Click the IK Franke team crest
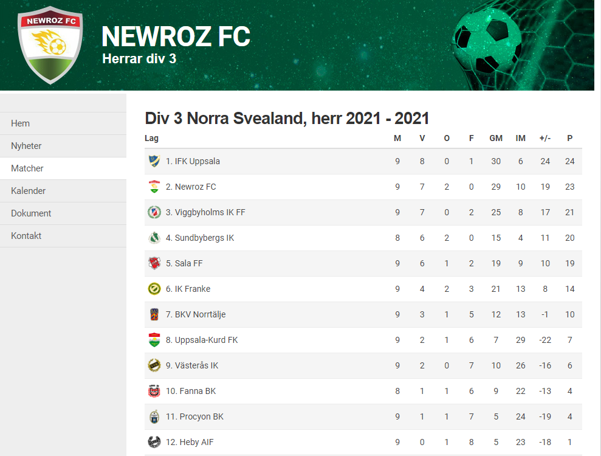Viewport: 601px width, 456px height. pyautogui.click(x=154, y=289)
